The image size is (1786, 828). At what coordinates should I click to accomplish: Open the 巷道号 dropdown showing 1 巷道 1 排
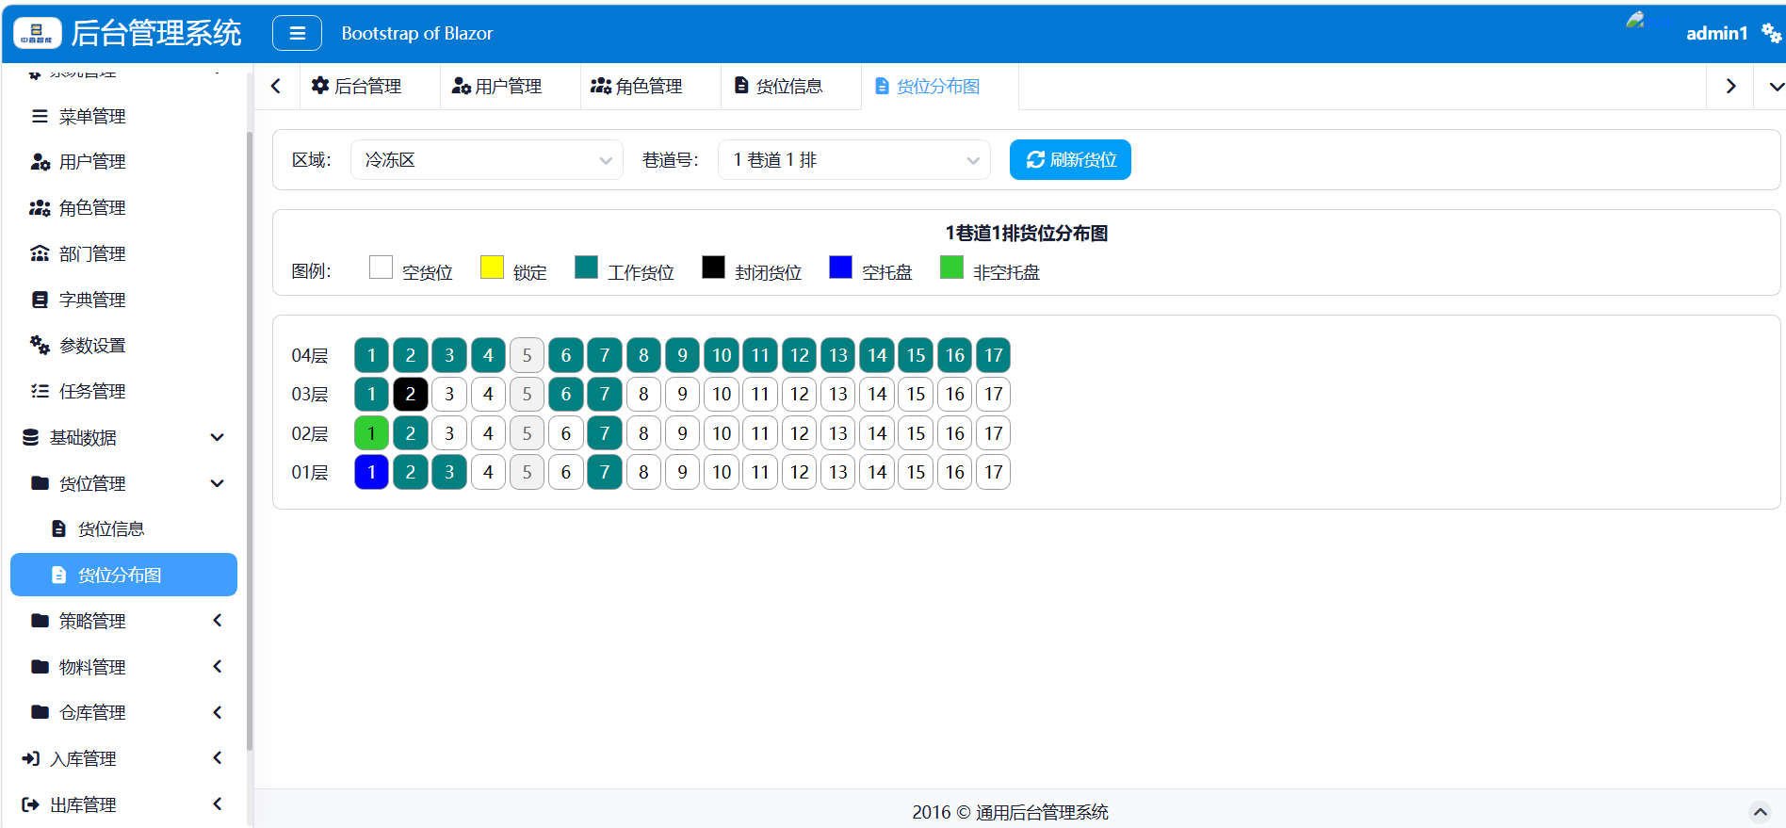coord(854,160)
